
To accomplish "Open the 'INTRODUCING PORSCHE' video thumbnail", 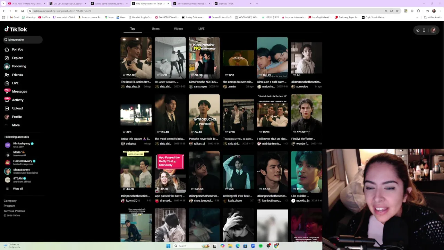I will coord(204,115).
